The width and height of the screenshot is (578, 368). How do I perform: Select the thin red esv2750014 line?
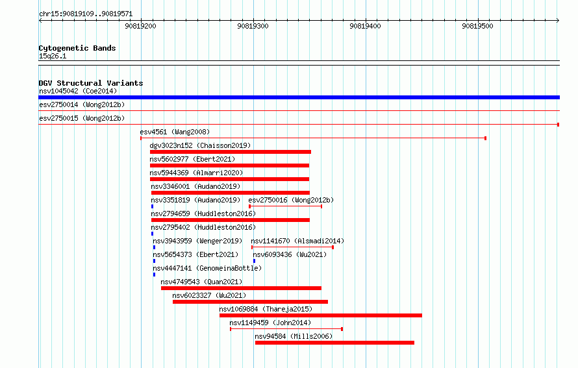[x=299, y=111]
